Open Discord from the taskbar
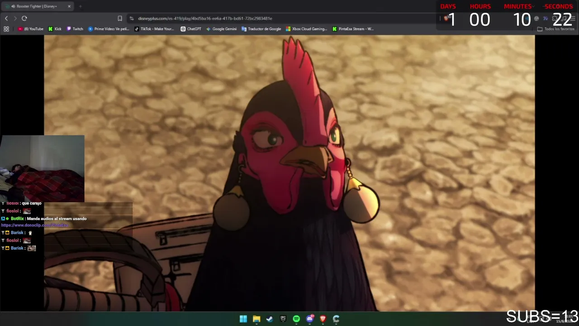The height and width of the screenshot is (326, 579). (x=310, y=319)
